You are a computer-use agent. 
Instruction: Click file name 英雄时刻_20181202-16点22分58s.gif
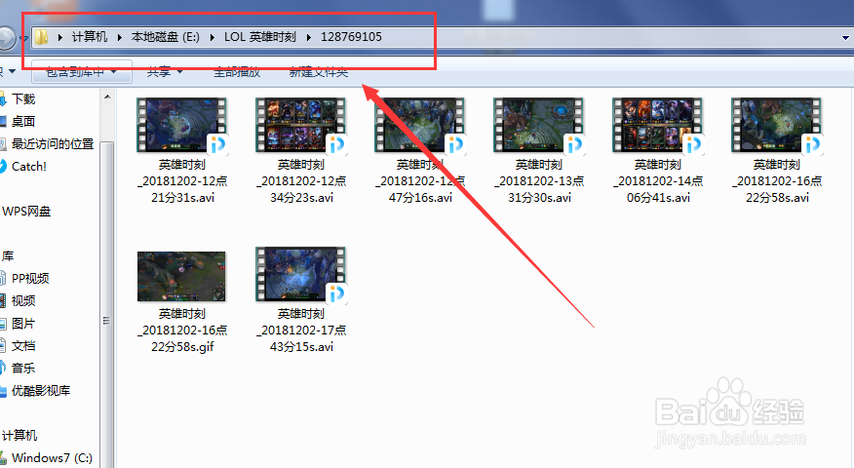[182, 331]
